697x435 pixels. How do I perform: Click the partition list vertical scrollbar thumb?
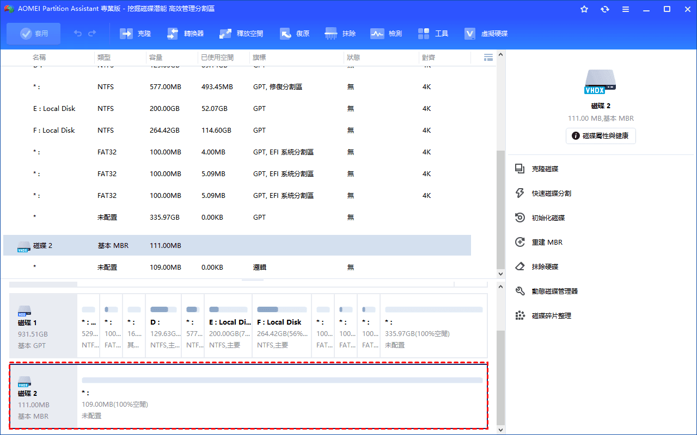coord(501,209)
